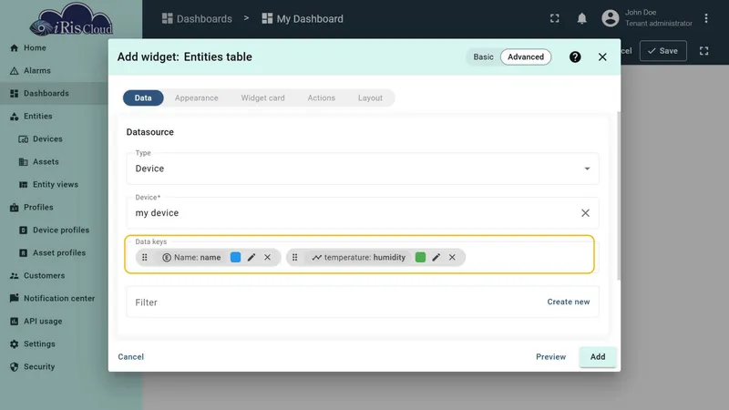The image size is (729, 410).
Task: Clear the 'my device' field
Action: (x=585, y=213)
